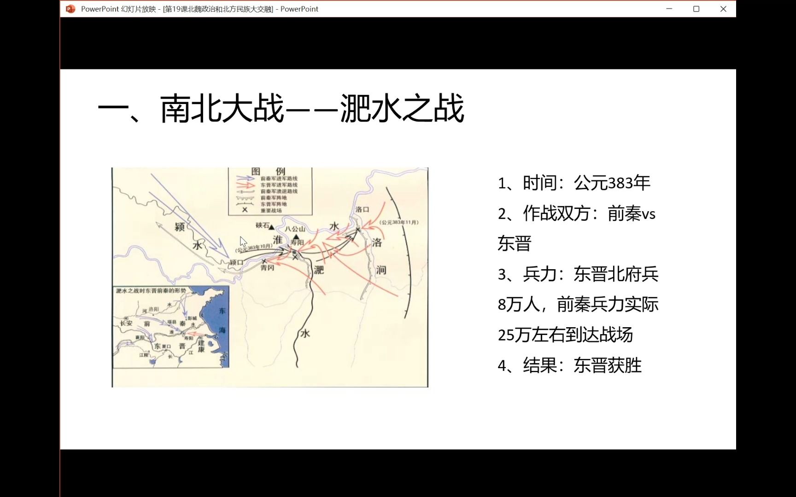Click the window title text in title bar
Image resolution: width=796 pixels, height=497 pixels.
tap(199, 9)
